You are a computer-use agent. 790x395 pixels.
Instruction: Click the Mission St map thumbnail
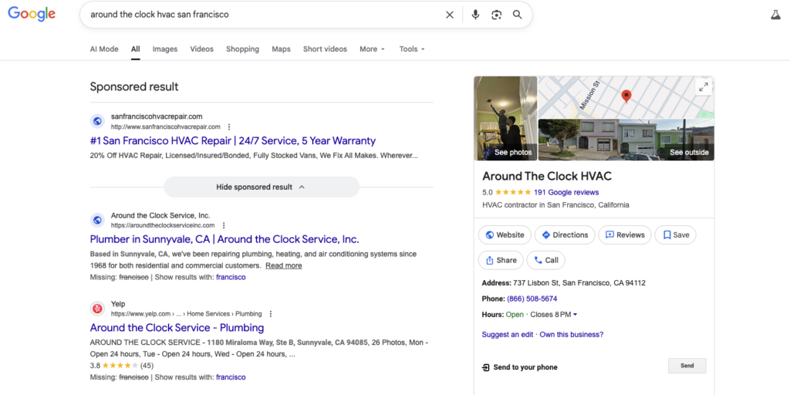[x=626, y=97]
